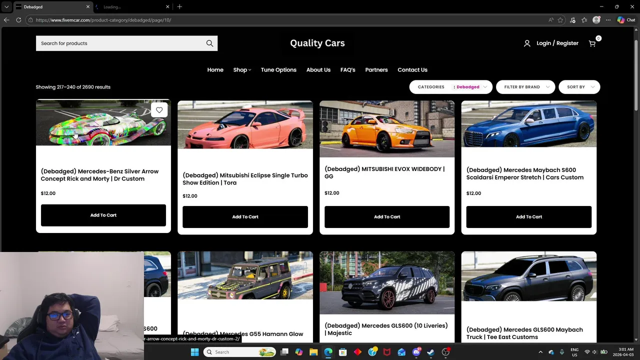
Task: Click the pink Mitsubishi Eclipse thumbnail
Action: click(x=245, y=124)
